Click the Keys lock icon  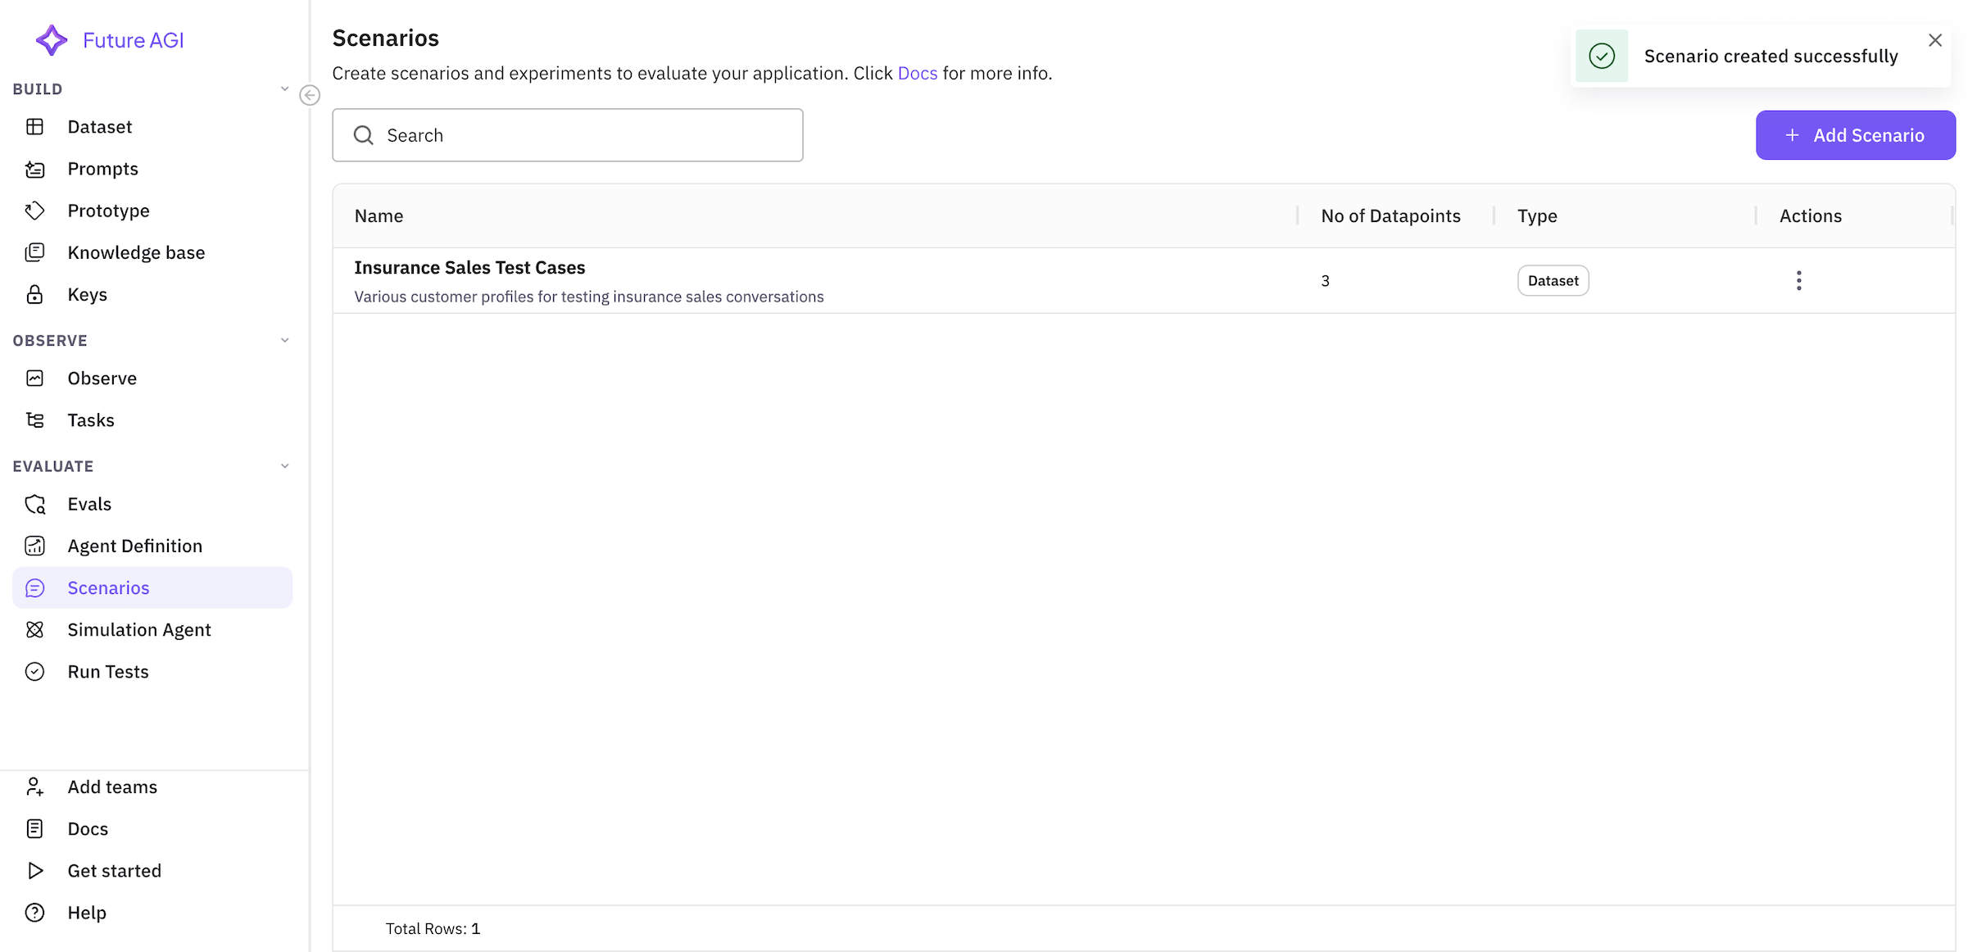click(x=34, y=294)
